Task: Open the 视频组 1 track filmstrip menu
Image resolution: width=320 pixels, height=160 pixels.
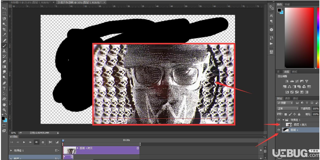Action: 57,150
